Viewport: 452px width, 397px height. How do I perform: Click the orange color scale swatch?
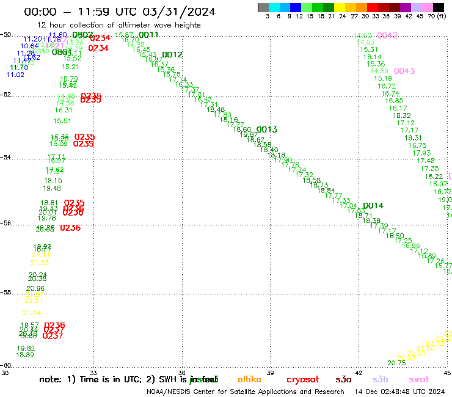point(362,7)
